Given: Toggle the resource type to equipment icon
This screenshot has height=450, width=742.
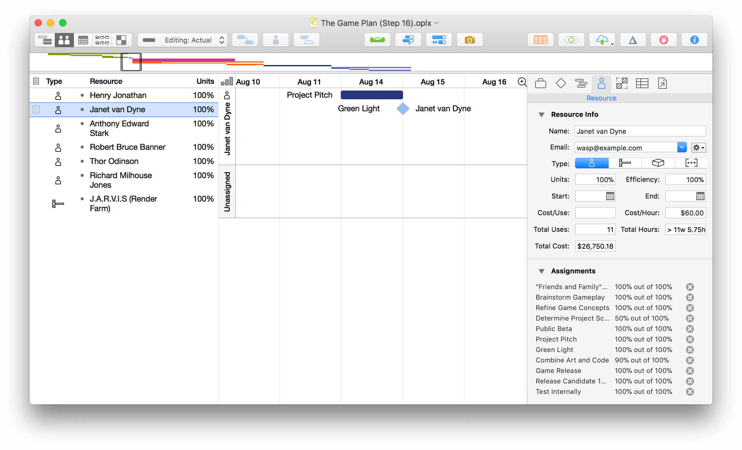Looking at the screenshot, I should (x=624, y=163).
